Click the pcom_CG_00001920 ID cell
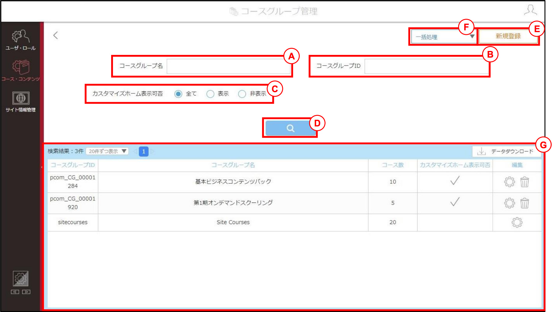This screenshot has height=312, width=552. 73,203
